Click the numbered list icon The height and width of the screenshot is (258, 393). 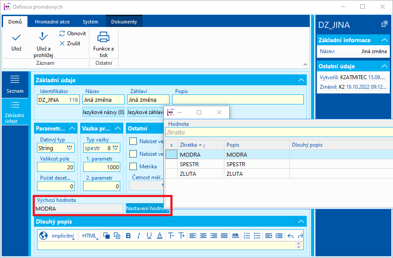(247, 236)
